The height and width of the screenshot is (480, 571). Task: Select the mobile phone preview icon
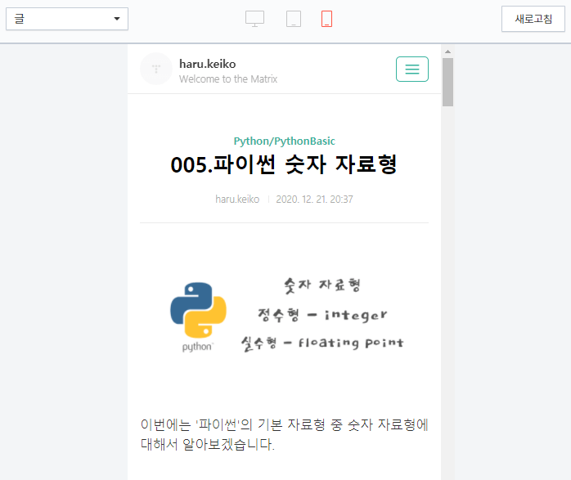[x=326, y=19]
